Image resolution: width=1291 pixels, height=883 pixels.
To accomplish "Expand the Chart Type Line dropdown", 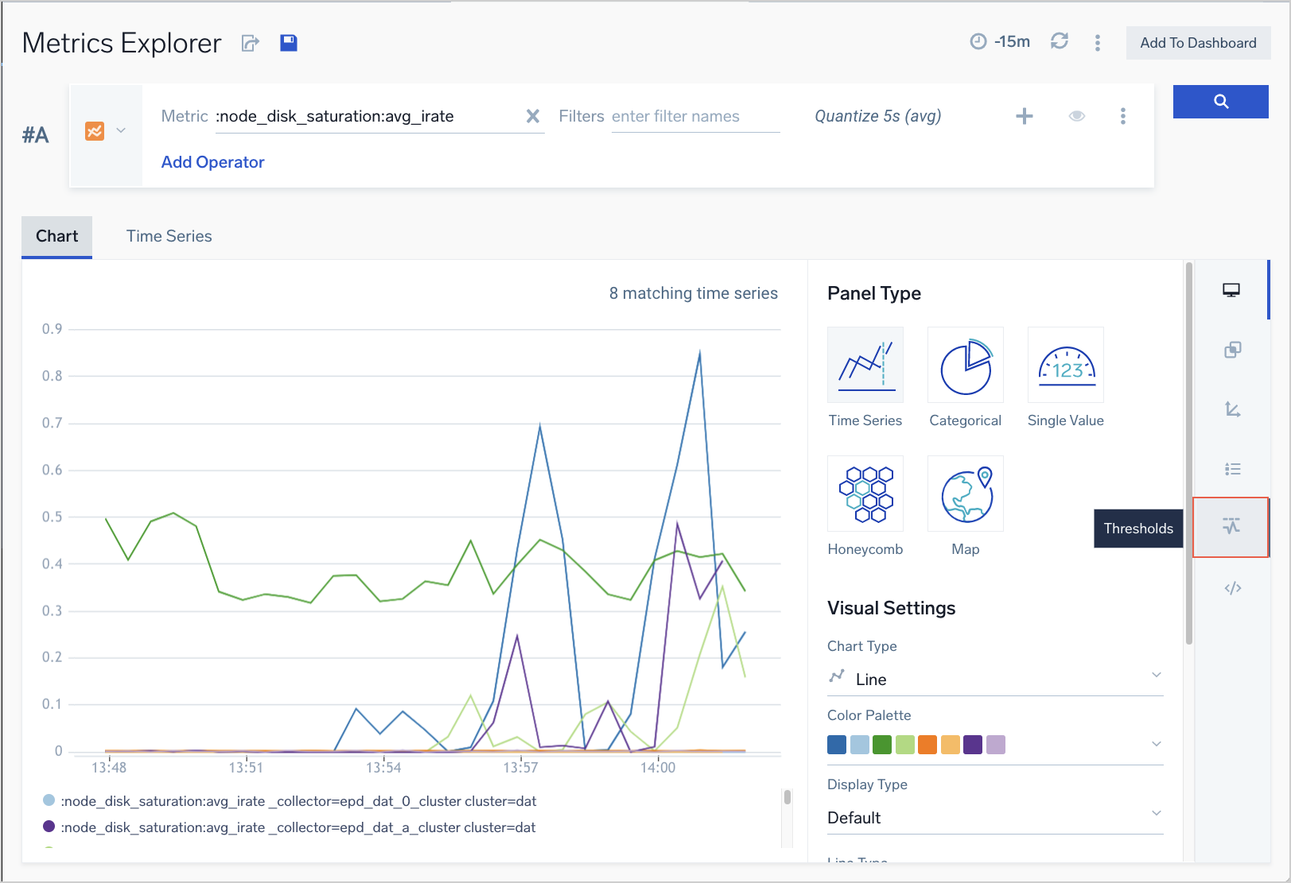I will 994,679.
